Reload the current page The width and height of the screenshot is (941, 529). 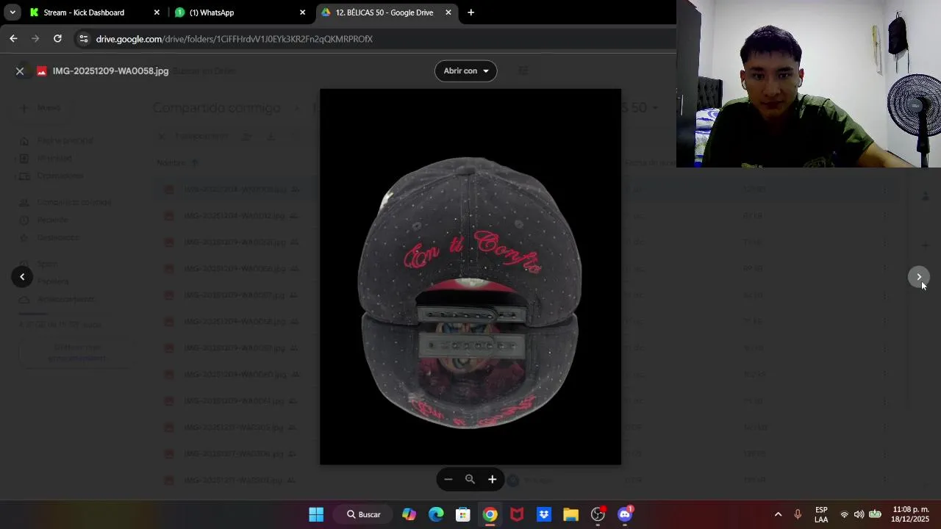(x=57, y=38)
